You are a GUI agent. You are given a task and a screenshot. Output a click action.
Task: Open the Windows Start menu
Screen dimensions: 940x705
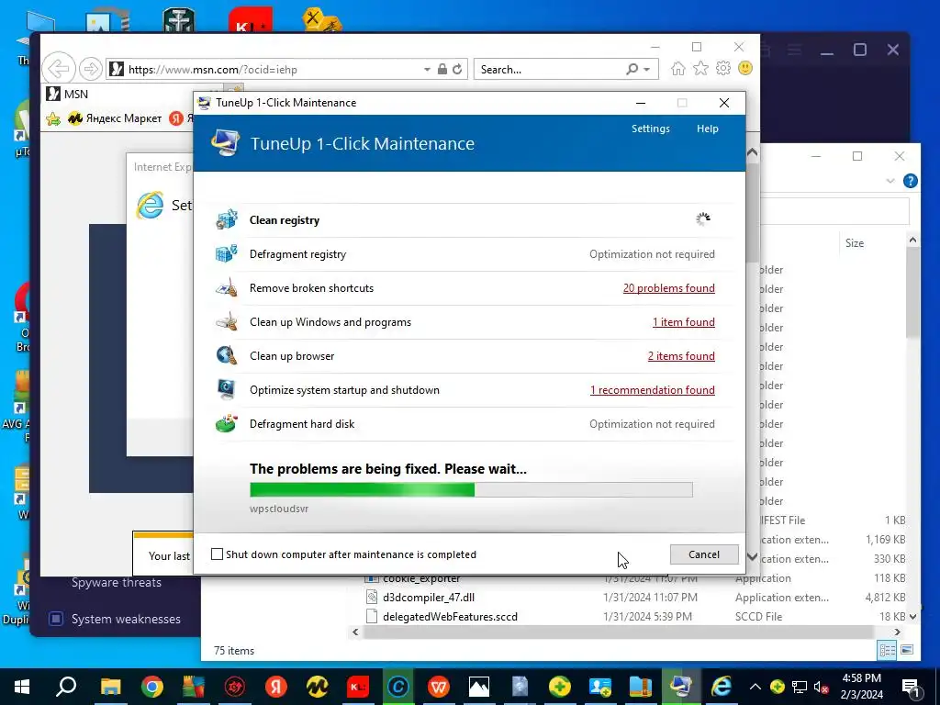(x=22, y=687)
